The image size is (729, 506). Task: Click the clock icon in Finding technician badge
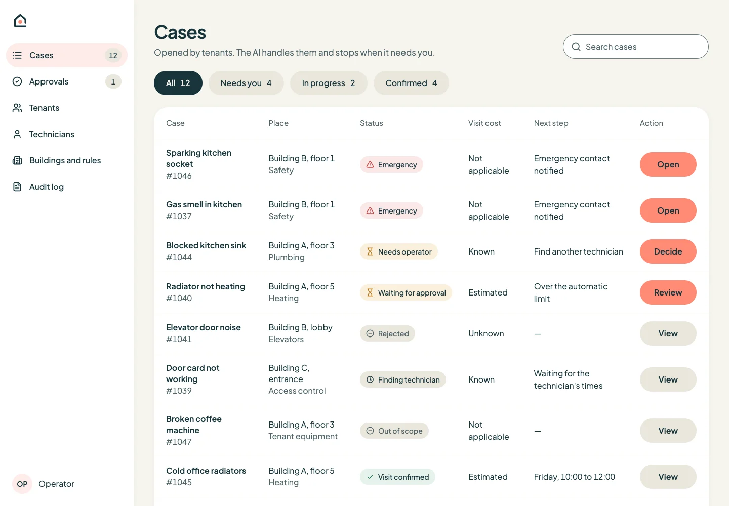point(370,379)
